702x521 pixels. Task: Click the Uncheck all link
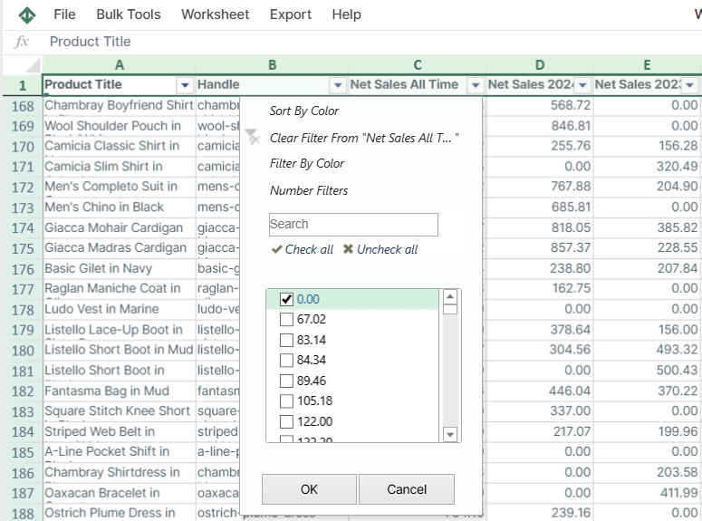(387, 249)
